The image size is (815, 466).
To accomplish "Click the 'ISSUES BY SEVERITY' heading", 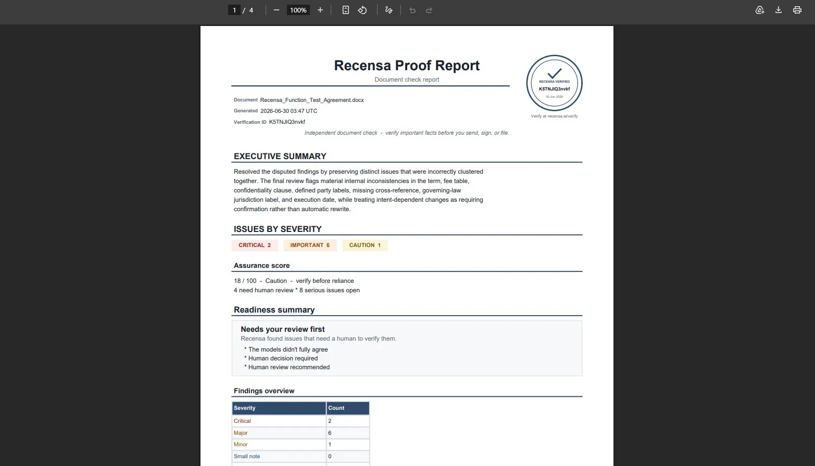I will coord(278,229).
